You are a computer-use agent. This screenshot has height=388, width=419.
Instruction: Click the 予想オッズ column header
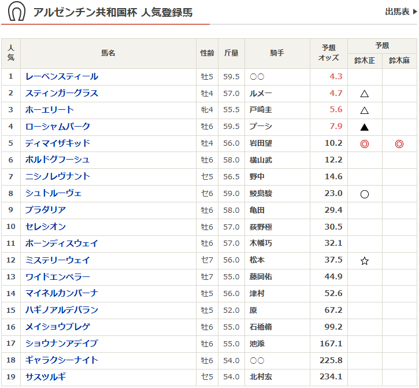click(328, 53)
